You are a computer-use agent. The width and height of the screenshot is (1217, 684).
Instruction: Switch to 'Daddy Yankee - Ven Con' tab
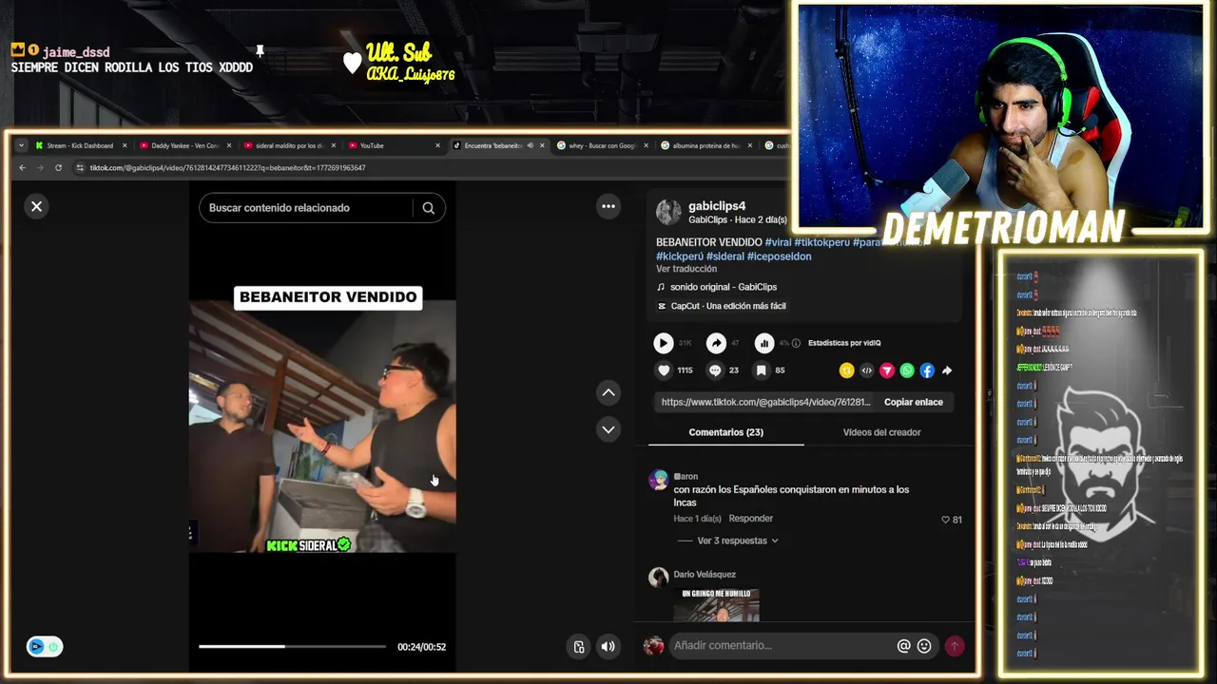coord(185,145)
